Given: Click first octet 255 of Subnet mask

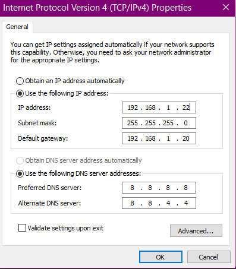Looking at the screenshot, I should (x=133, y=123).
